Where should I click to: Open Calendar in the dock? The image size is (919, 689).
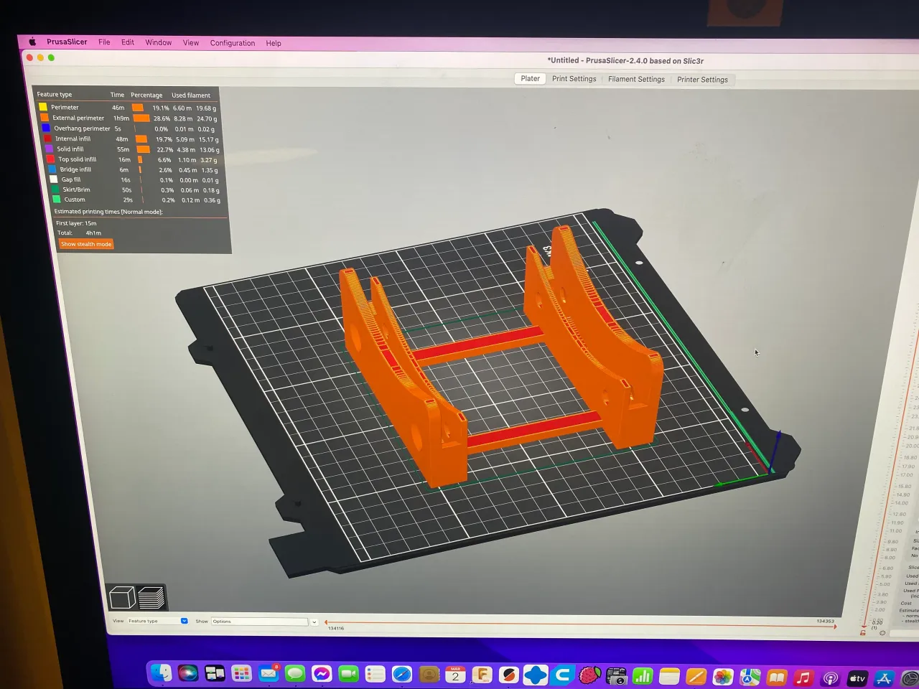[x=455, y=674]
